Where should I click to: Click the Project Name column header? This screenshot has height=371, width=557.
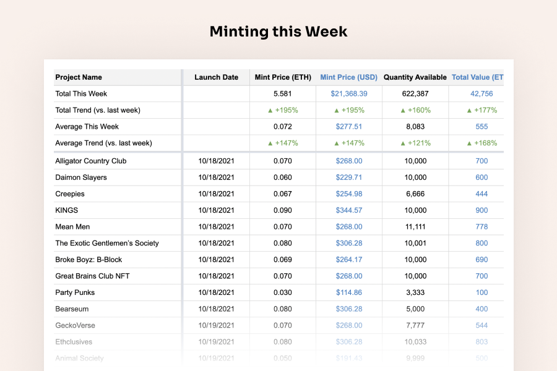(79, 77)
